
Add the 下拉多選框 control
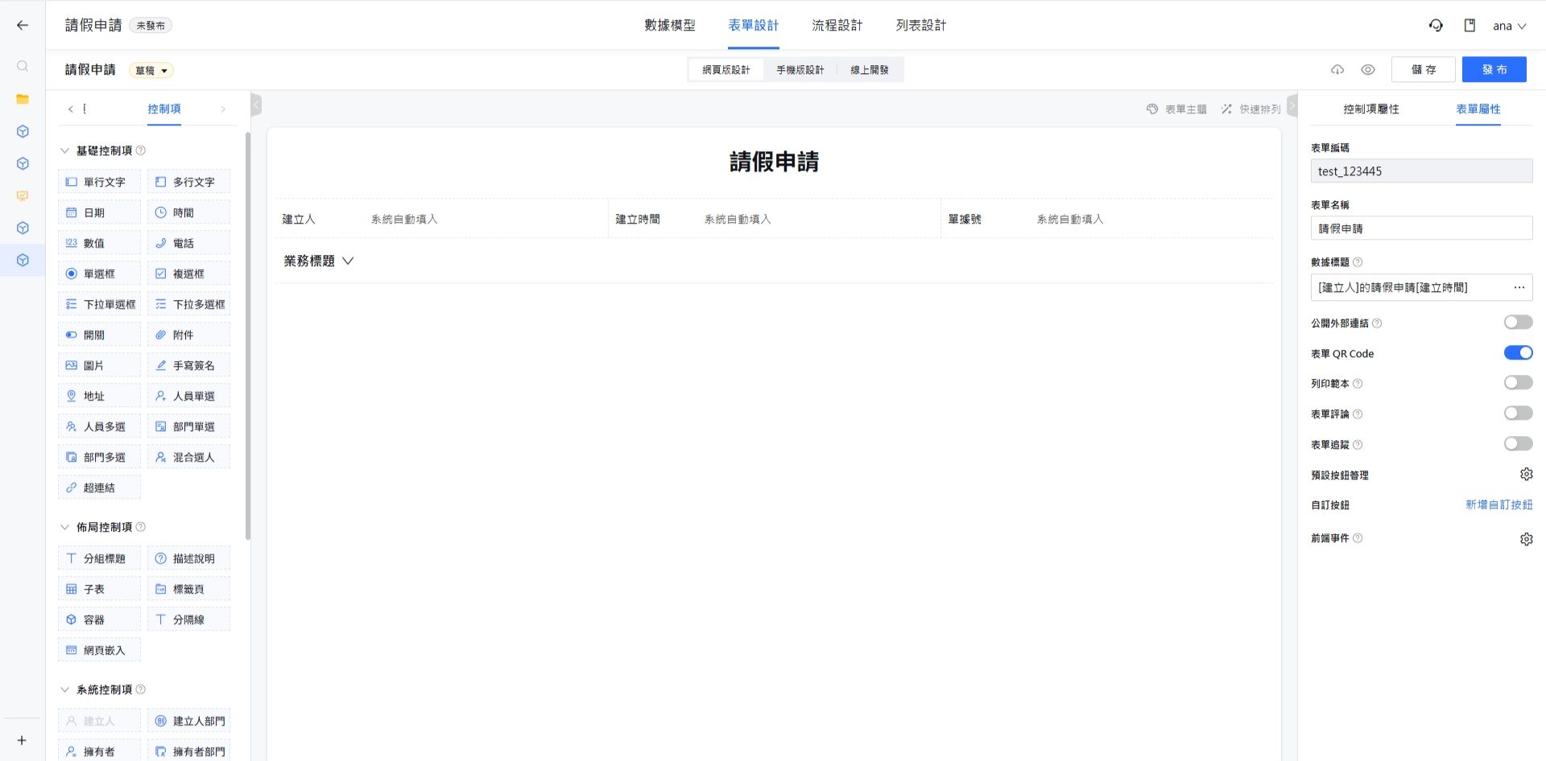click(188, 304)
